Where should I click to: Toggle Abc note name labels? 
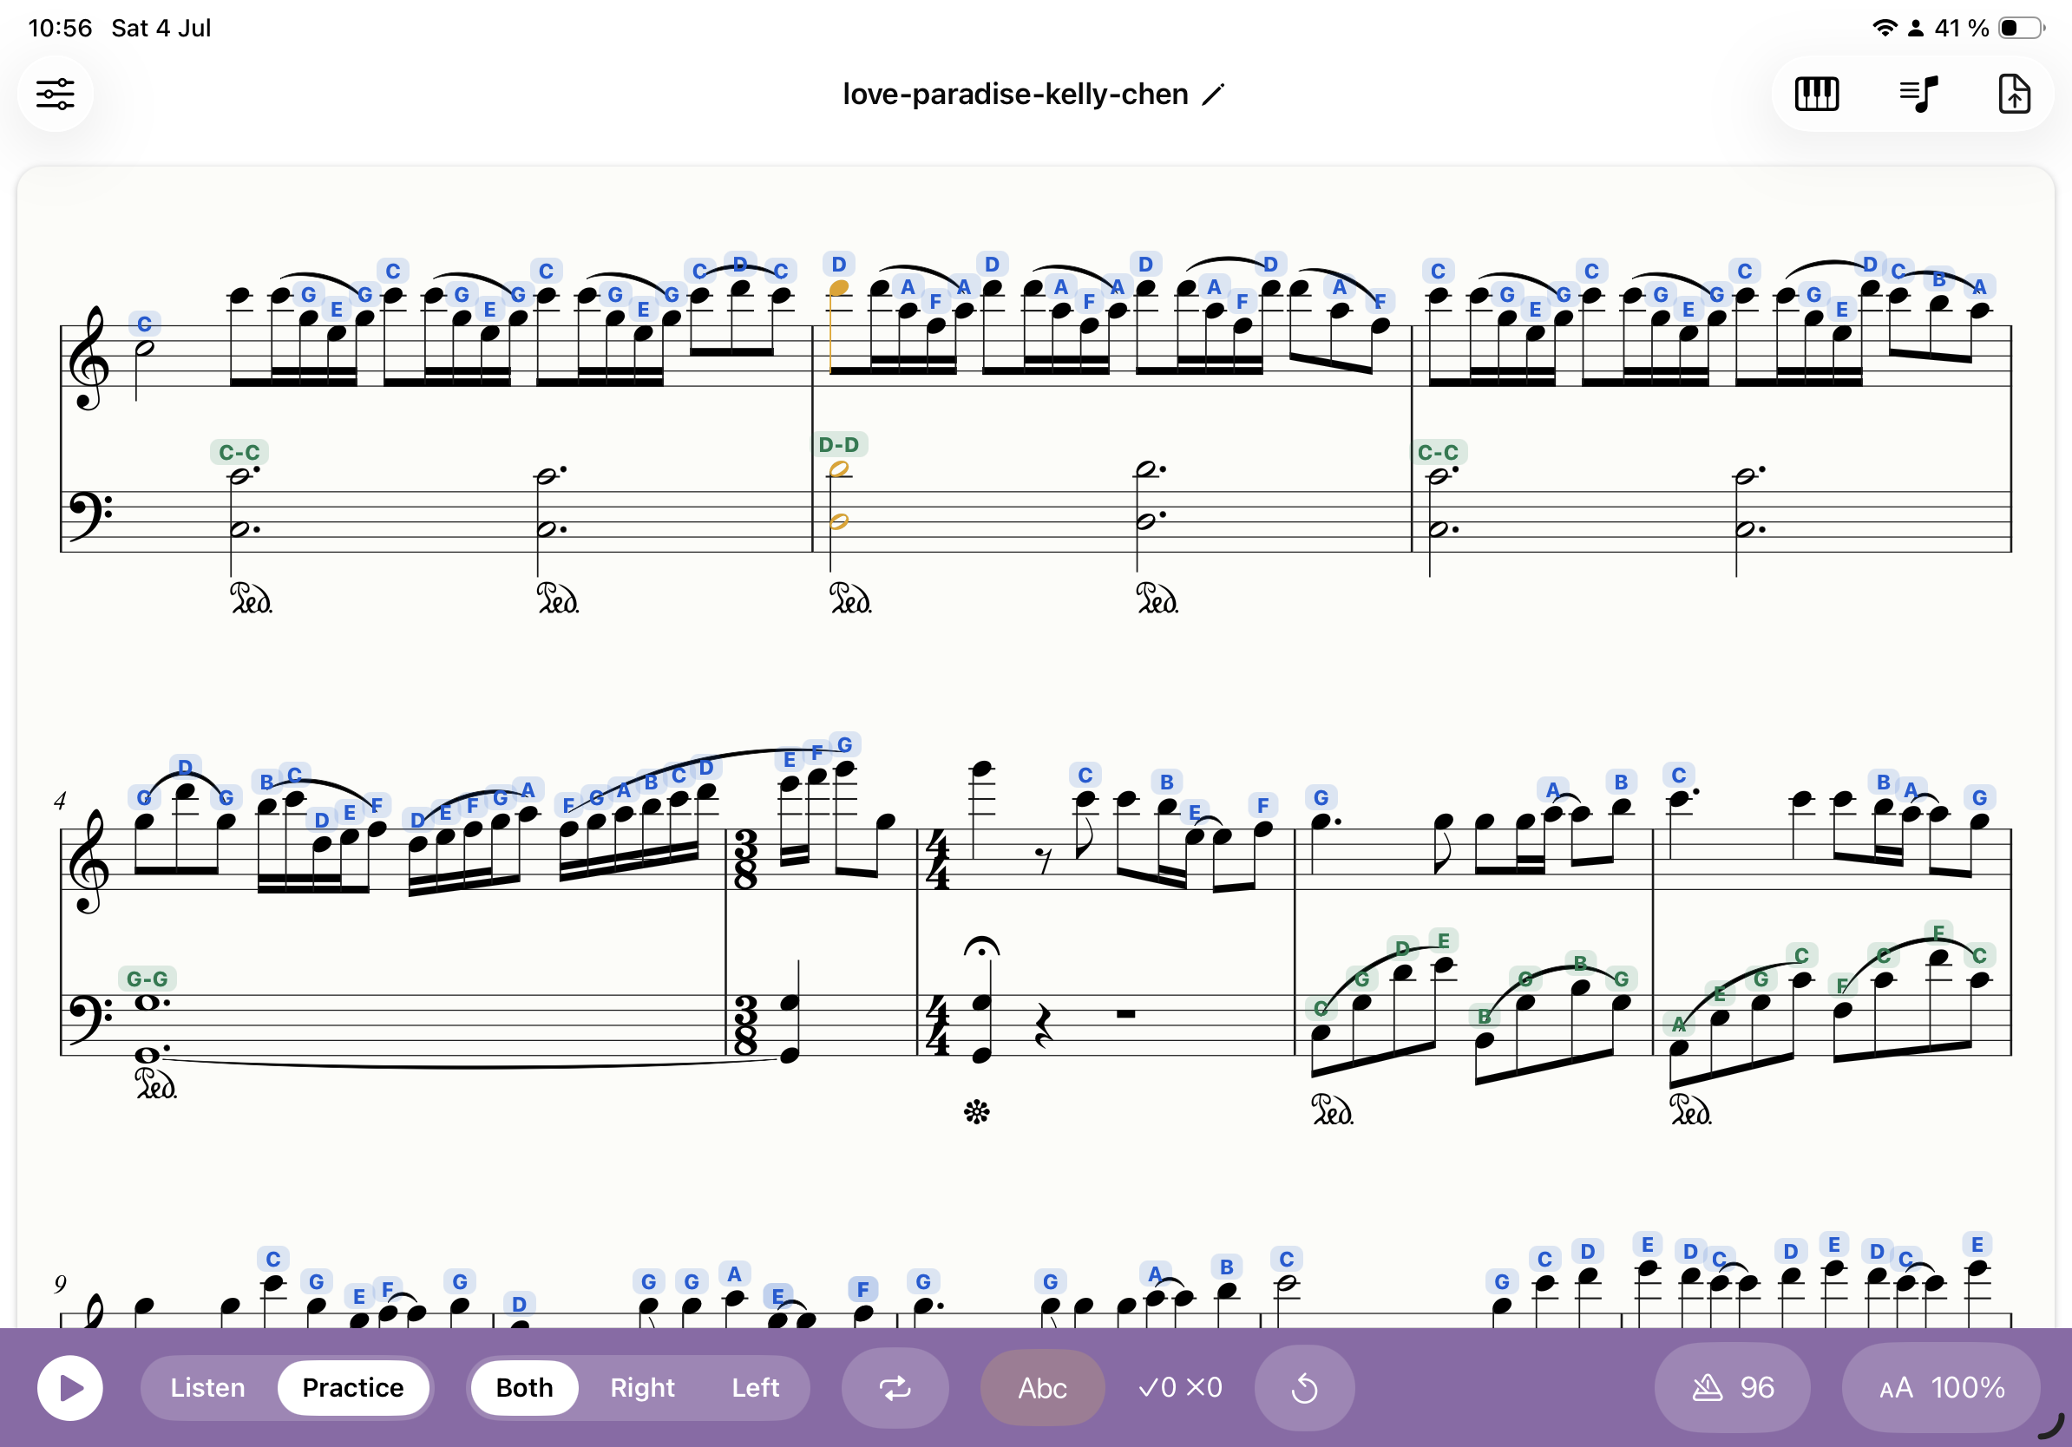[x=1042, y=1387]
